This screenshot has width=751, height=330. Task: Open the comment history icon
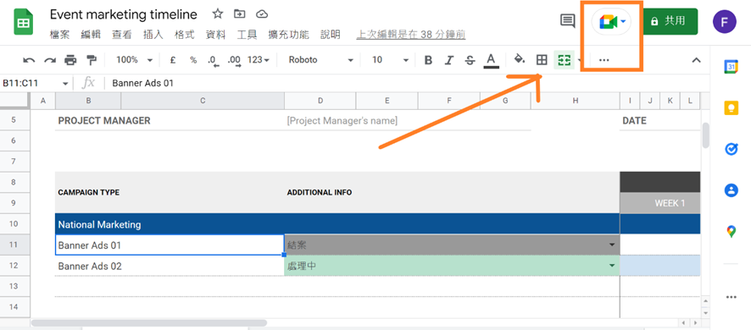[568, 21]
